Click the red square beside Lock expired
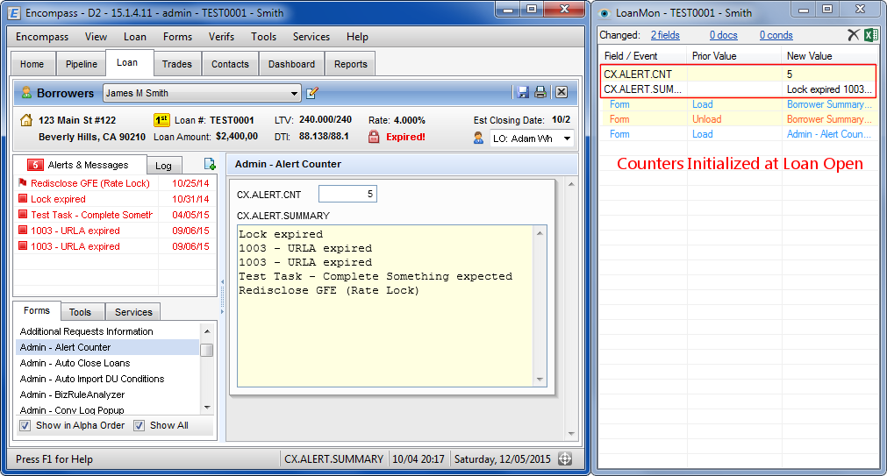This screenshot has width=887, height=476. (23, 198)
